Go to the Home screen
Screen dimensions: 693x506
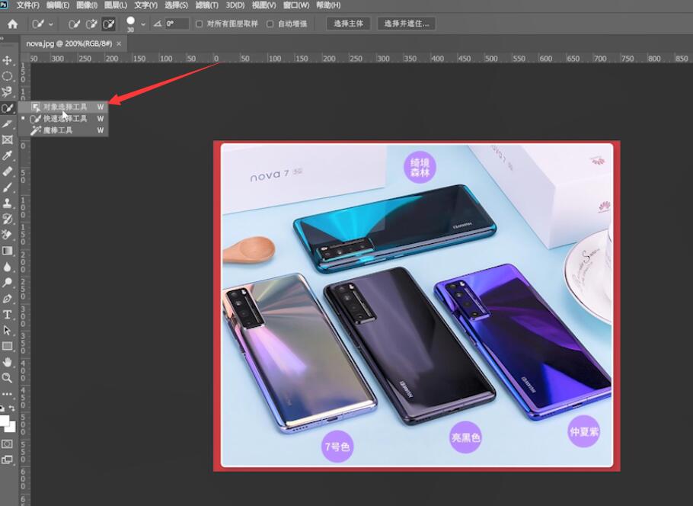(x=12, y=24)
